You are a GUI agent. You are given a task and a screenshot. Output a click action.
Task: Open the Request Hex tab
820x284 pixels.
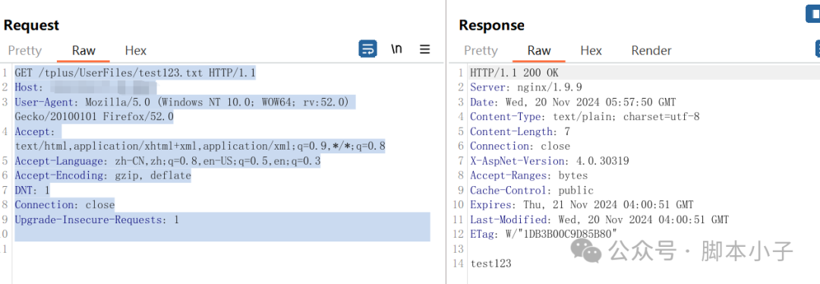135,50
